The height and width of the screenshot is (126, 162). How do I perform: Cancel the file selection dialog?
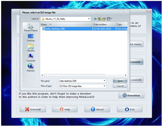[x=120, y=86]
